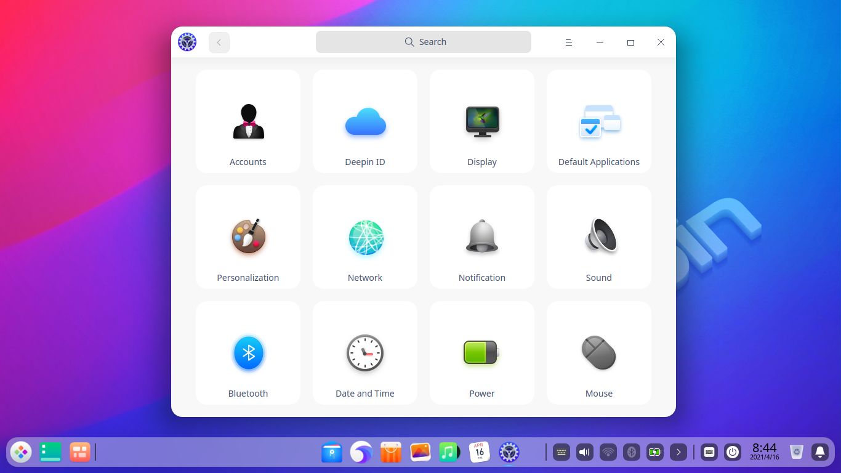This screenshot has width=841, height=473.
Task: Open the notification center bell on dock
Action: click(820, 452)
